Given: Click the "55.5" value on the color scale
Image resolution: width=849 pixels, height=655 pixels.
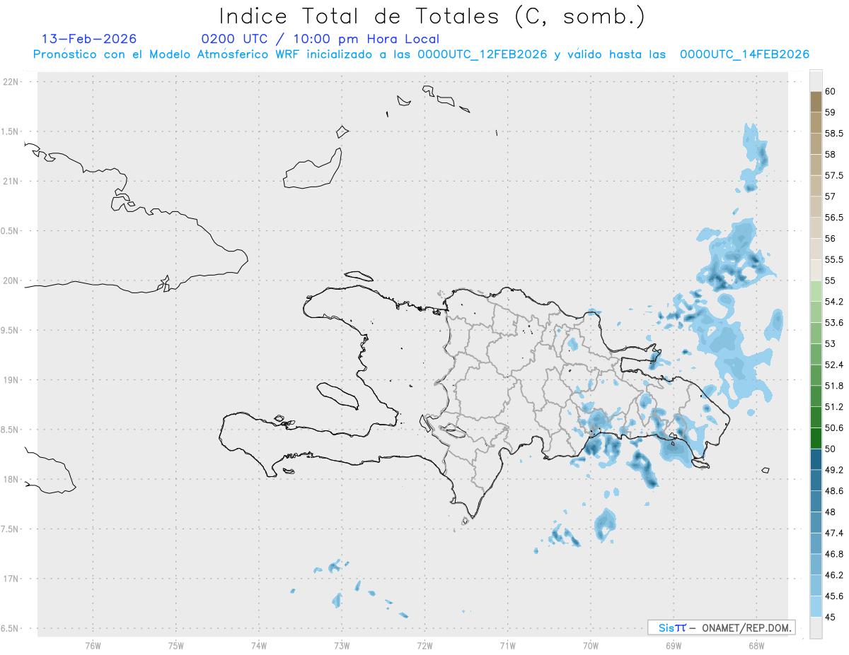Looking at the screenshot, I should coord(834,259).
